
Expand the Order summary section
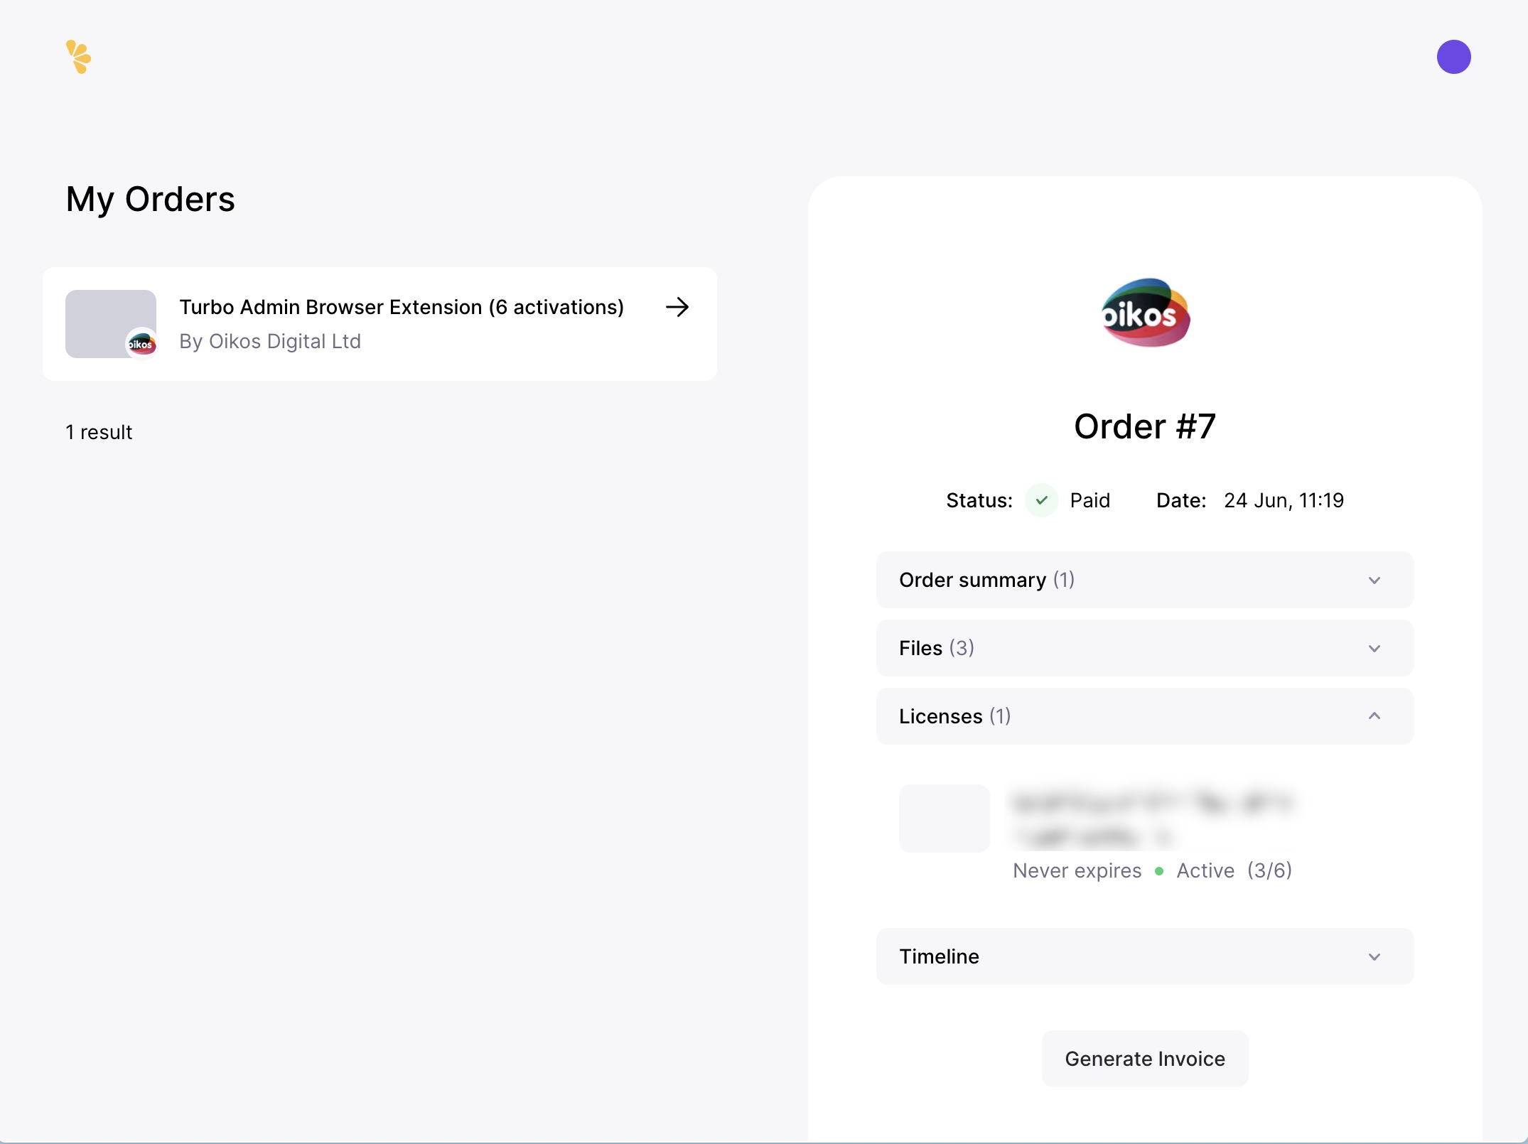pos(1145,580)
